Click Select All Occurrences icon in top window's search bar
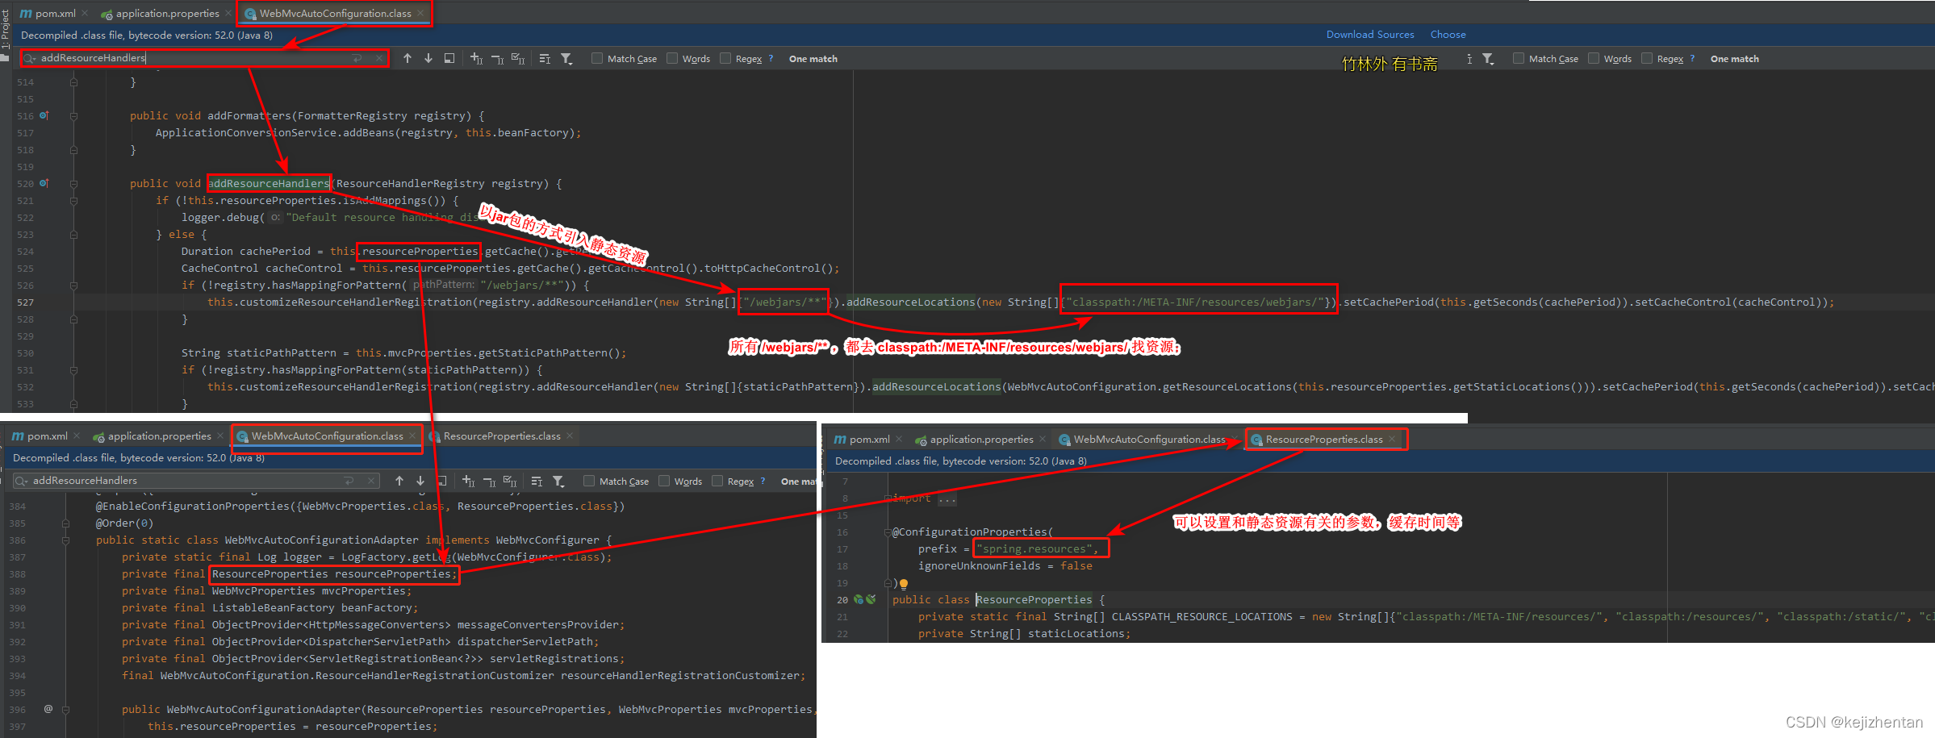The image size is (1935, 738). pos(518,58)
